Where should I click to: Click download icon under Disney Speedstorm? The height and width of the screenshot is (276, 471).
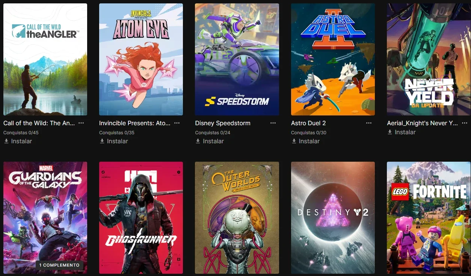click(x=198, y=141)
